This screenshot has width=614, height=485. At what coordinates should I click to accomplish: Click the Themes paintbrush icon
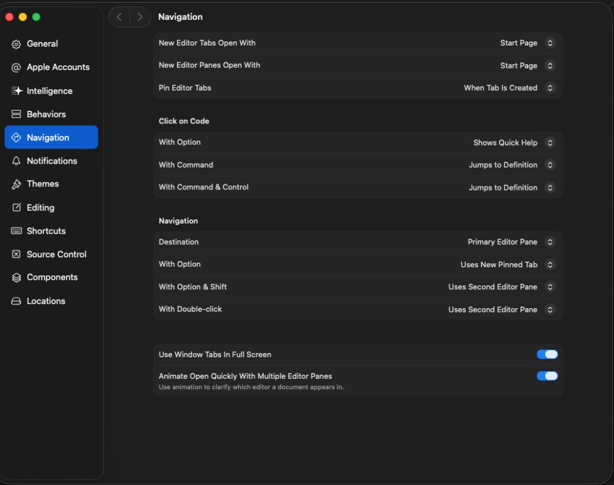[x=16, y=184]
